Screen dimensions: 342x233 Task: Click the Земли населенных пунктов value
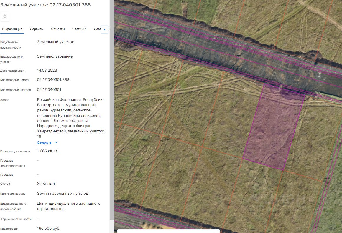(63, 194)
